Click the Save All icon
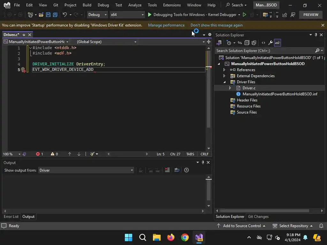 pos(55,15)
